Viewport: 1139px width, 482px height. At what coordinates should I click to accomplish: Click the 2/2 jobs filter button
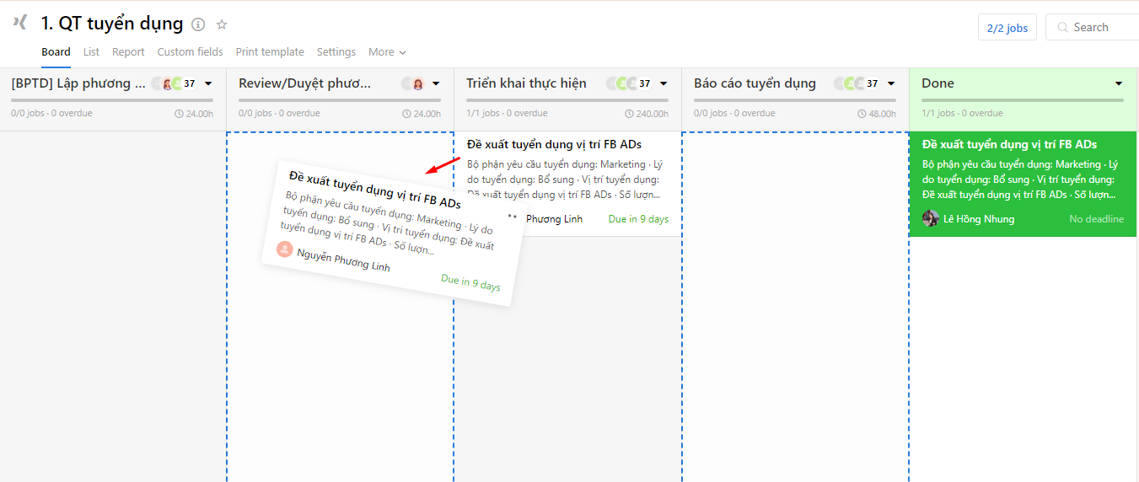1007,28
